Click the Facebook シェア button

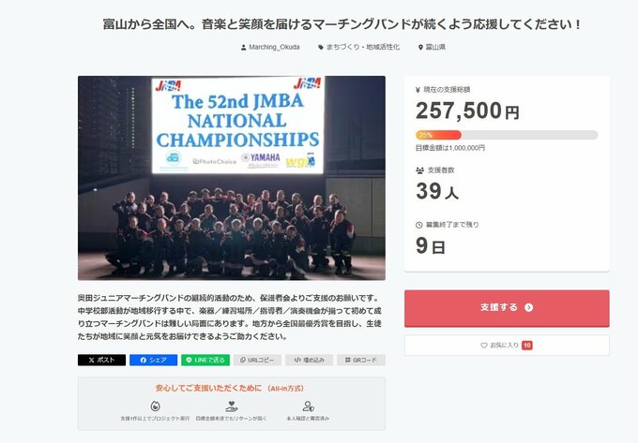pyautogui.click(x=152, y=360)
